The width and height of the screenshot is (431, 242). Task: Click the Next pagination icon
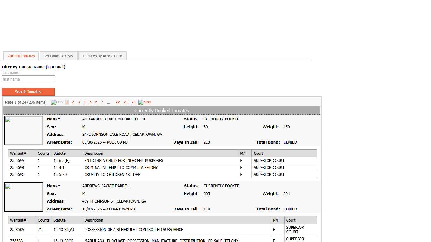tap(145, 102)
